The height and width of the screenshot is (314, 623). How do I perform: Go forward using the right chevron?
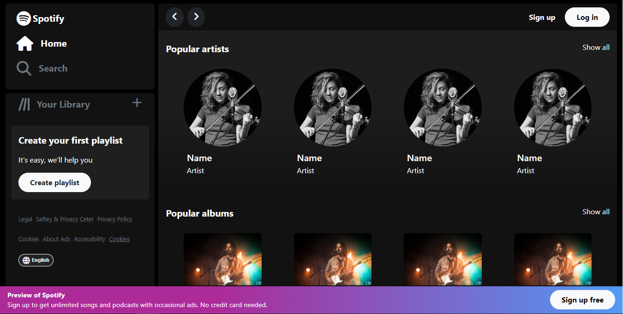196,17
